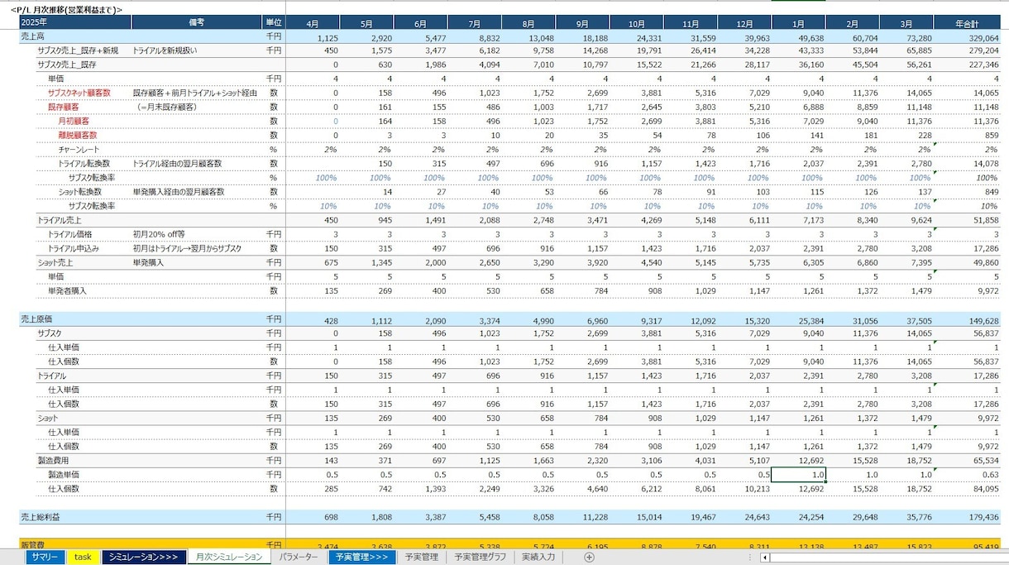Click the 売上原価 row label
Viewport: 1009px width, 565px height.
[37, 318]
